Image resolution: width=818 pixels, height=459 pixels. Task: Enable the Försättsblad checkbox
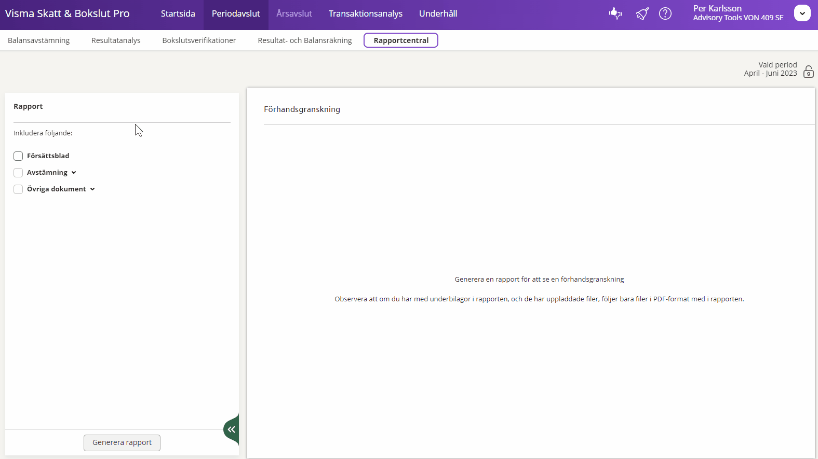(x=18, y=156)
